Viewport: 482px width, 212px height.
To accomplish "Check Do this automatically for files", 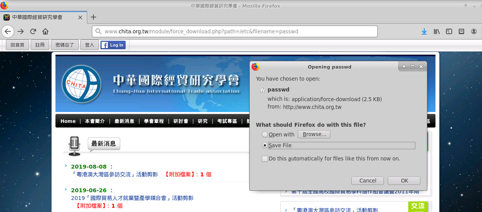I will tap(265, 159).
